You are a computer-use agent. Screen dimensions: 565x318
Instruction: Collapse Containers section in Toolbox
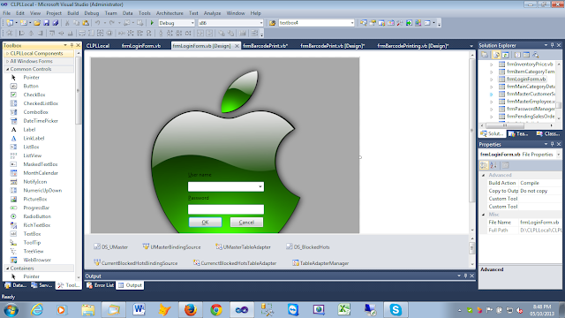(x=8, y=269)
